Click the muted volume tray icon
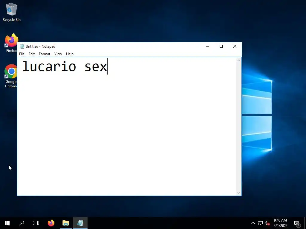 point(267,223)
